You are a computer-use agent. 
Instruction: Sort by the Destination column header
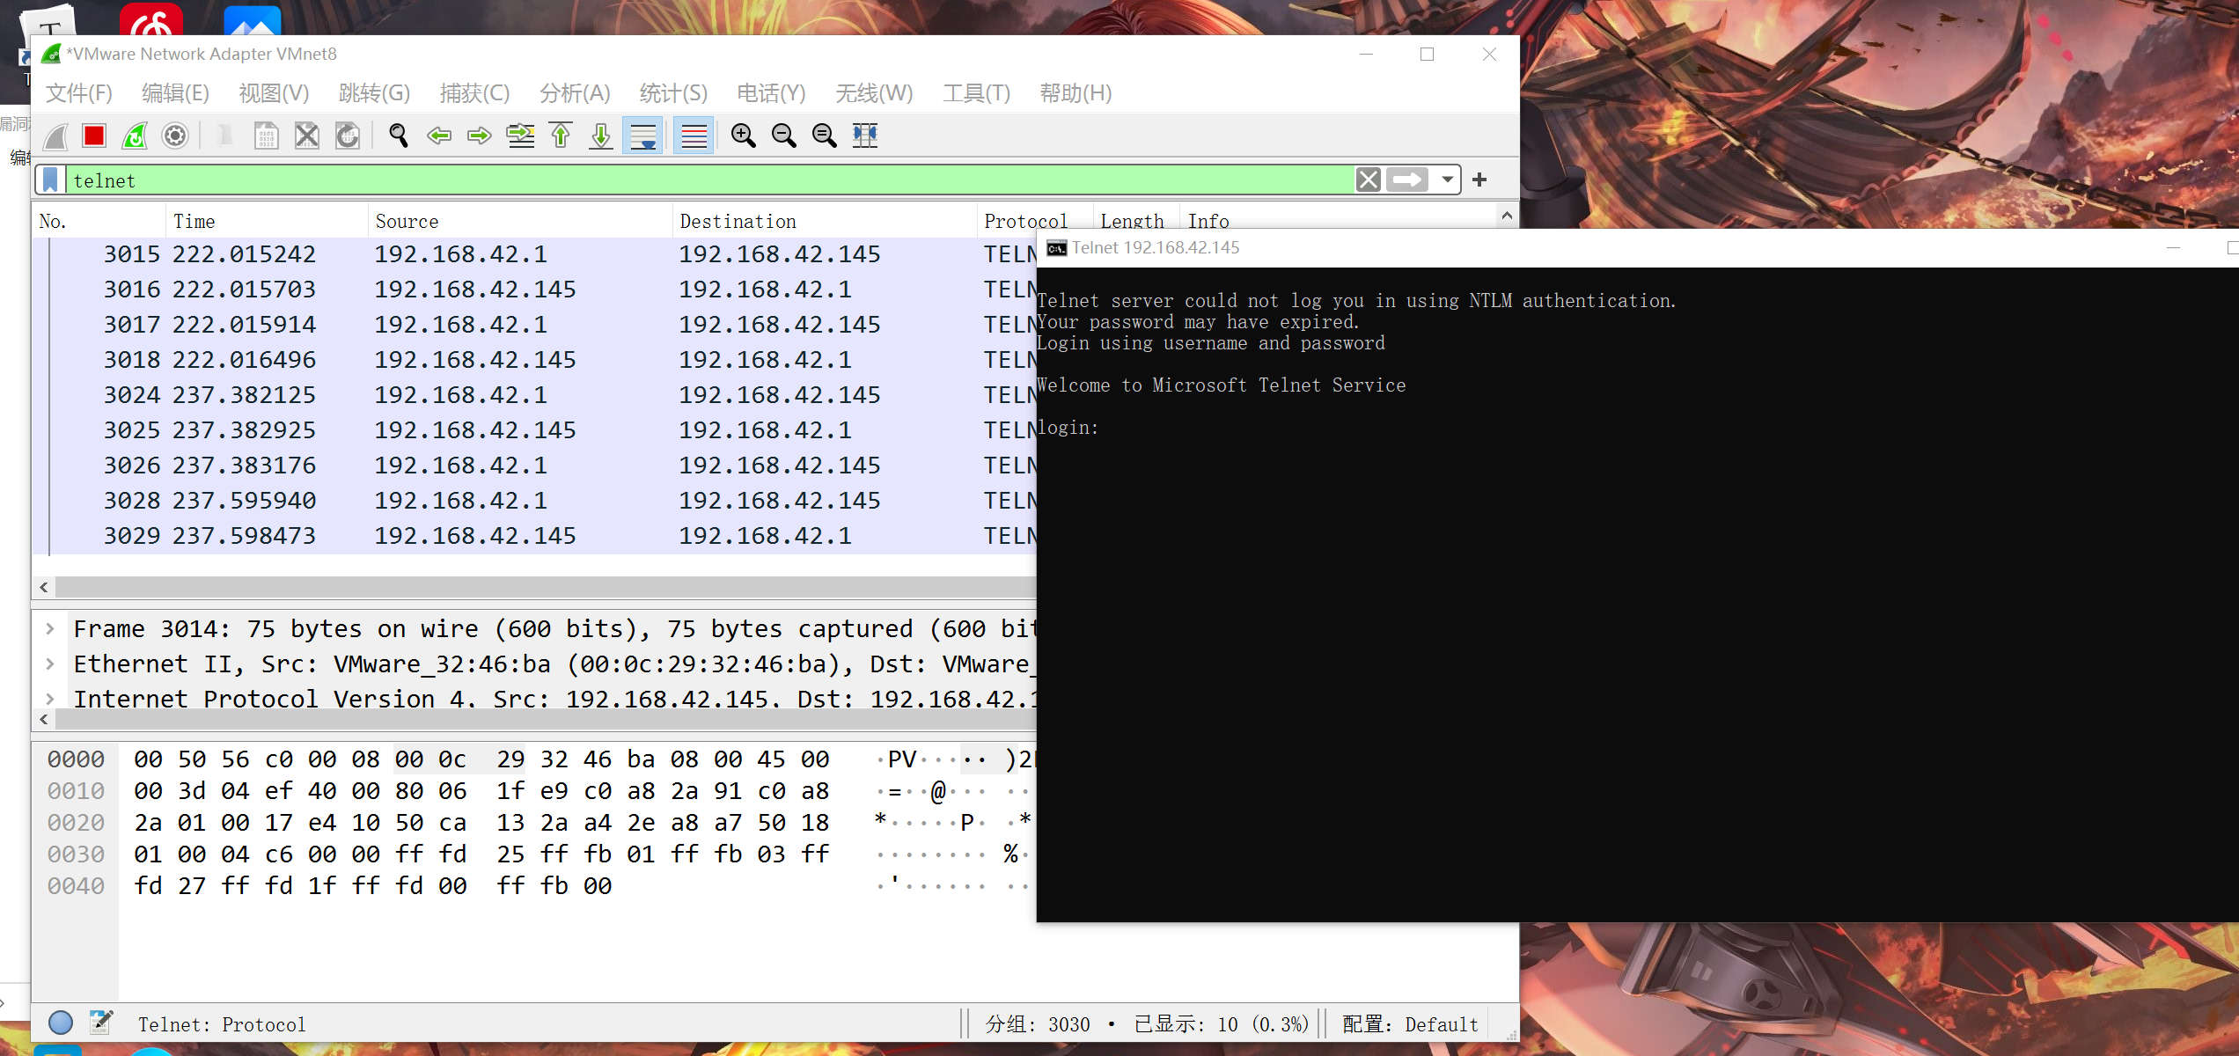pyautogui.click(x=825, y=222)
